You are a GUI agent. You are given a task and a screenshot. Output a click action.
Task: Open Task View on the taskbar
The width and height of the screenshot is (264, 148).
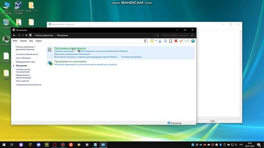point(12,145)
